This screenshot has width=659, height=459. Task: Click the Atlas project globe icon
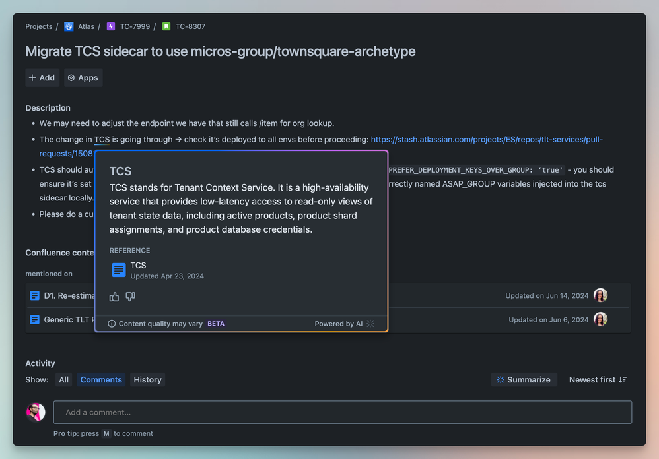coord(69,26)
